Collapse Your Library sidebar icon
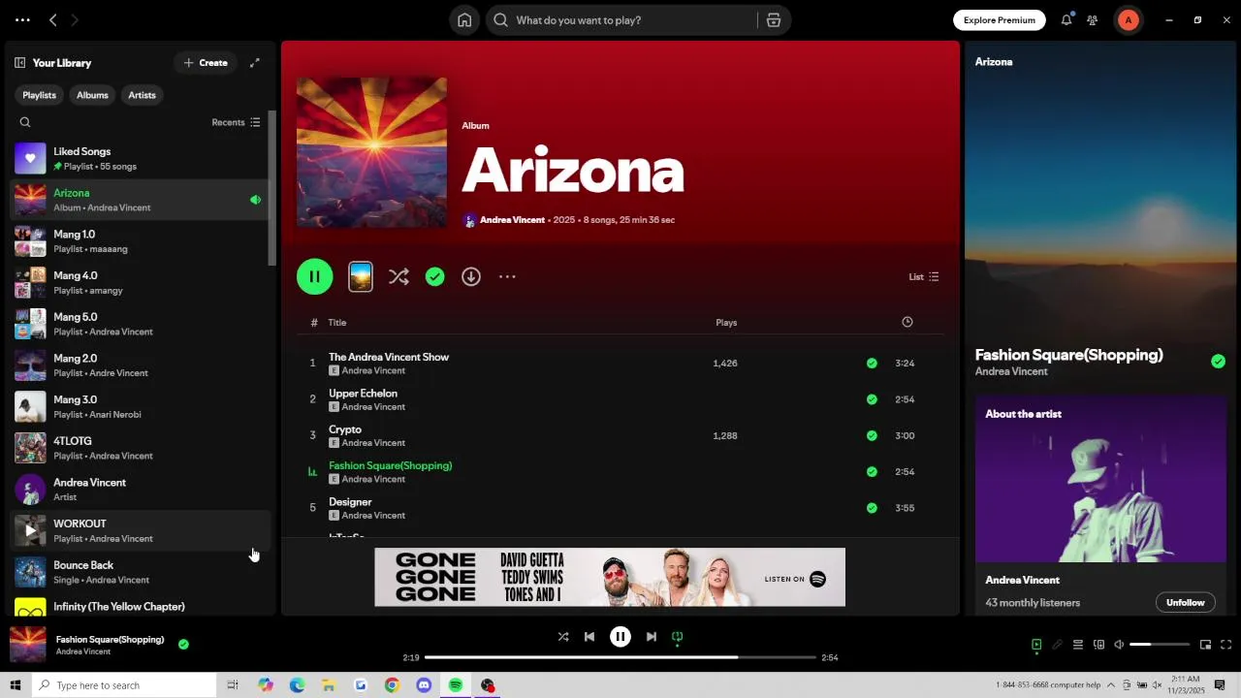 point(19,63)
